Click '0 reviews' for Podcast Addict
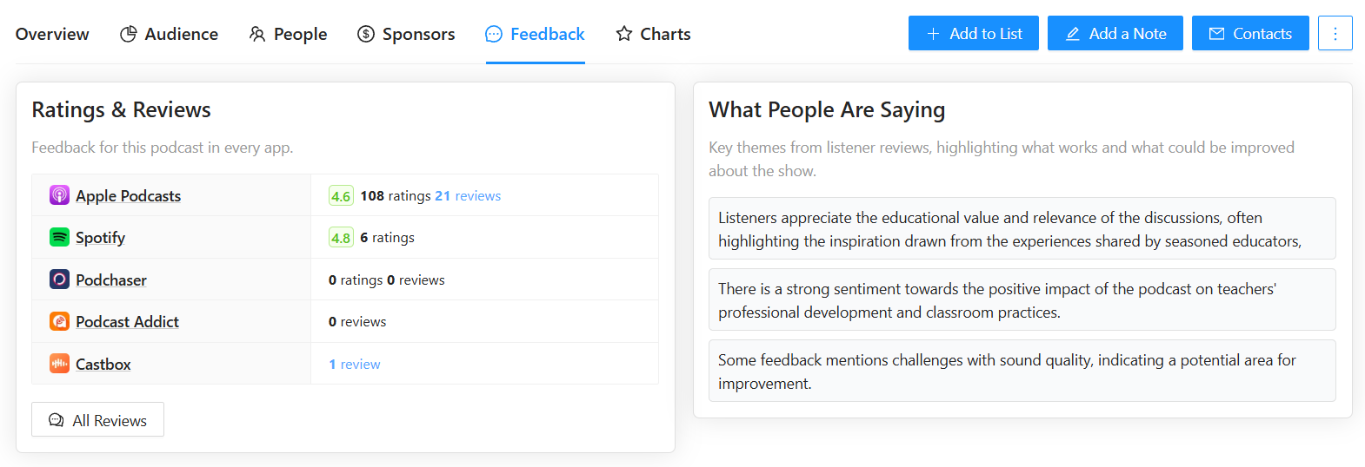The width and height of the screenshot is (1365, 467). (357, 321)
